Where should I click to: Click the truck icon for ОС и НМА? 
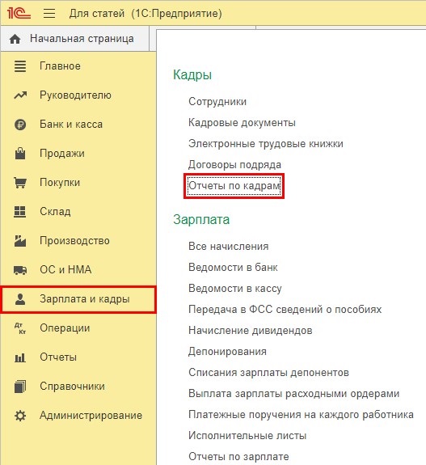(20, 270)
